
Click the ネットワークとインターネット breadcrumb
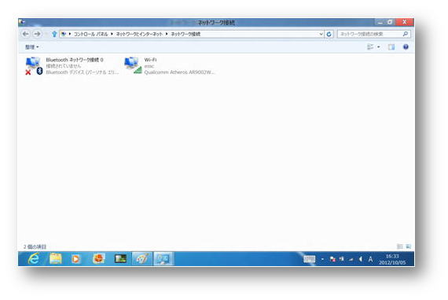[139, 34]
